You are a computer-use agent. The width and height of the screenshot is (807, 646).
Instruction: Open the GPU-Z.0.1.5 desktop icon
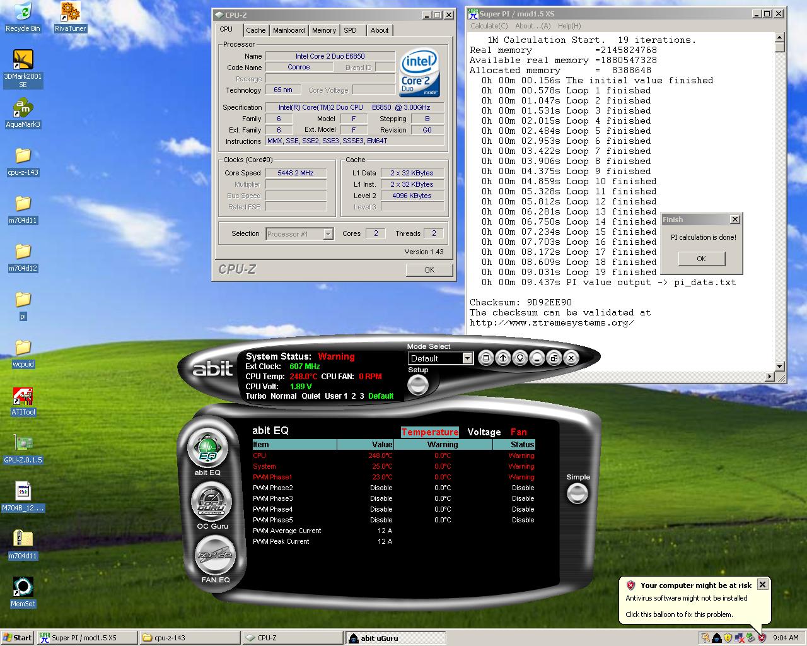pyautogui.click(x=23, y=449)
